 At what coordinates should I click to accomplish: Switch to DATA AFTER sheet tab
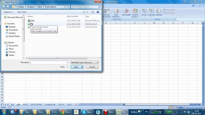click(36, 104)
